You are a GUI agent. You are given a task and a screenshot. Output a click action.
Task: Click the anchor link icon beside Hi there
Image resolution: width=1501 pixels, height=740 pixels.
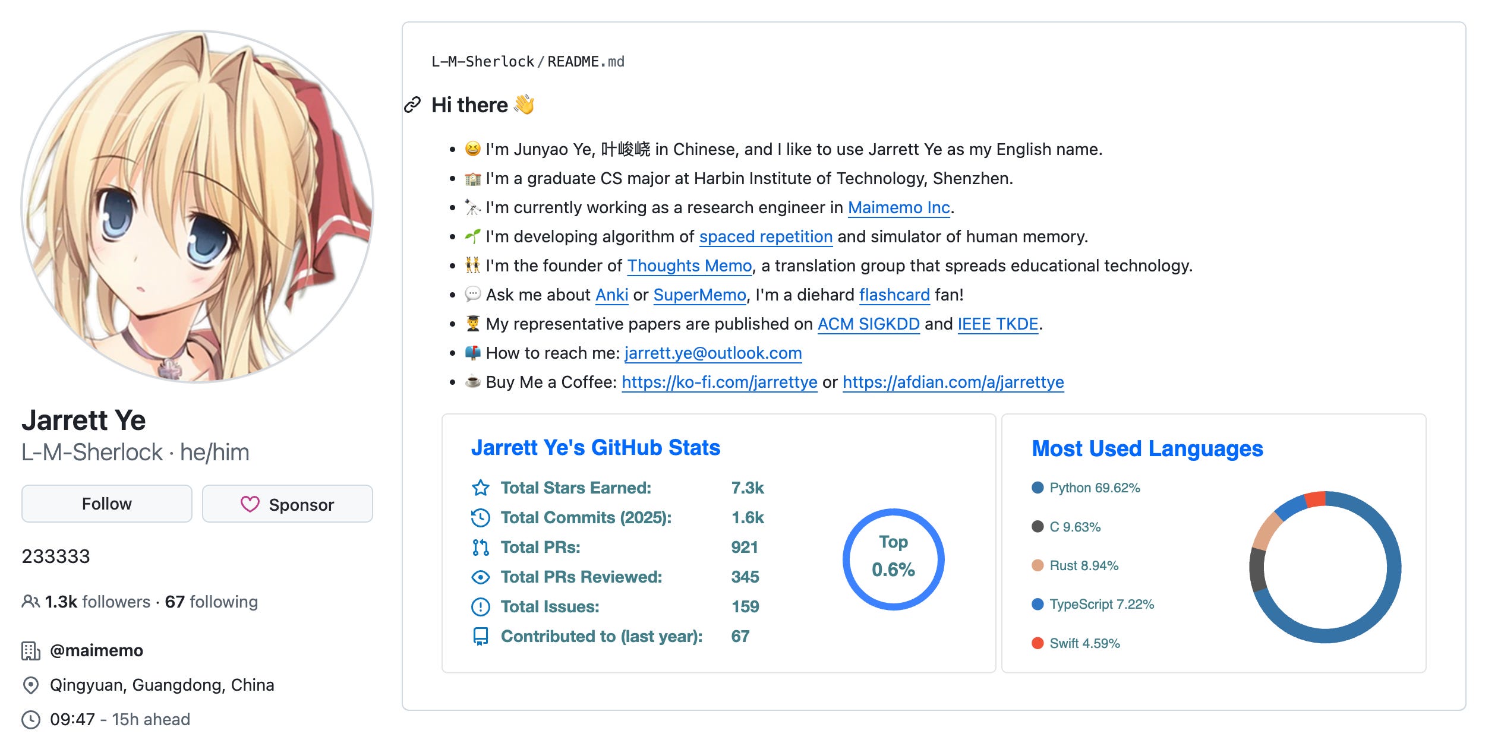point(412,105)
